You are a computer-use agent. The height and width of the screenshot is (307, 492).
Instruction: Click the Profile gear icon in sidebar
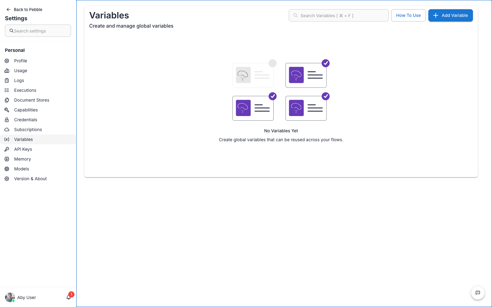coord(7,61)
